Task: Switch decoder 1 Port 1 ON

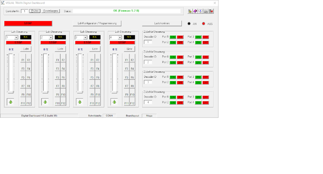Action: 173,37
